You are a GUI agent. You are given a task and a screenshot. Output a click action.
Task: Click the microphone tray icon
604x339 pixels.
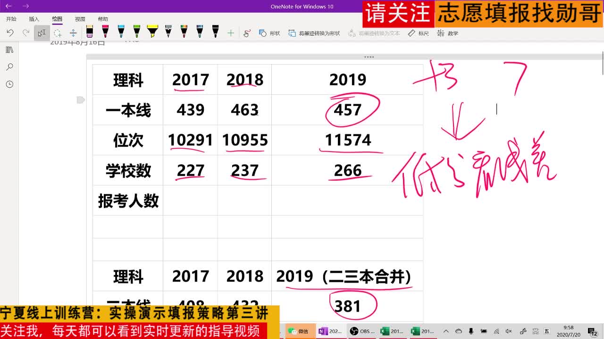[471, 331]
